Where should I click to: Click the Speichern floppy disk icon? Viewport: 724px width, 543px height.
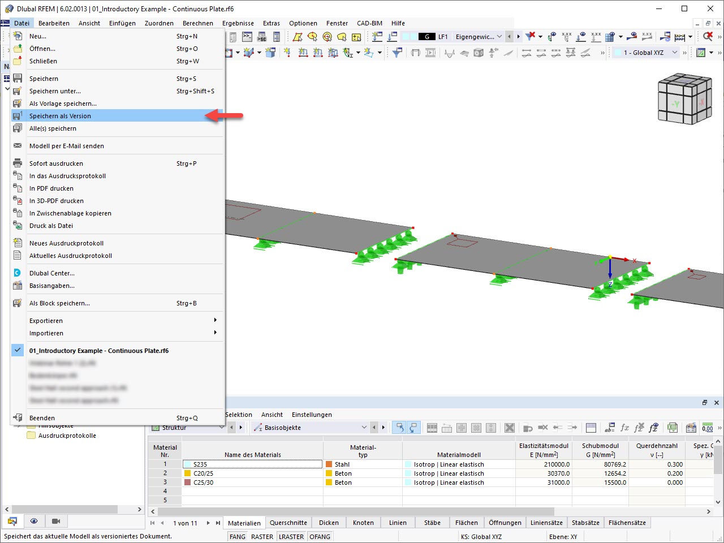[x=18, y=79]
